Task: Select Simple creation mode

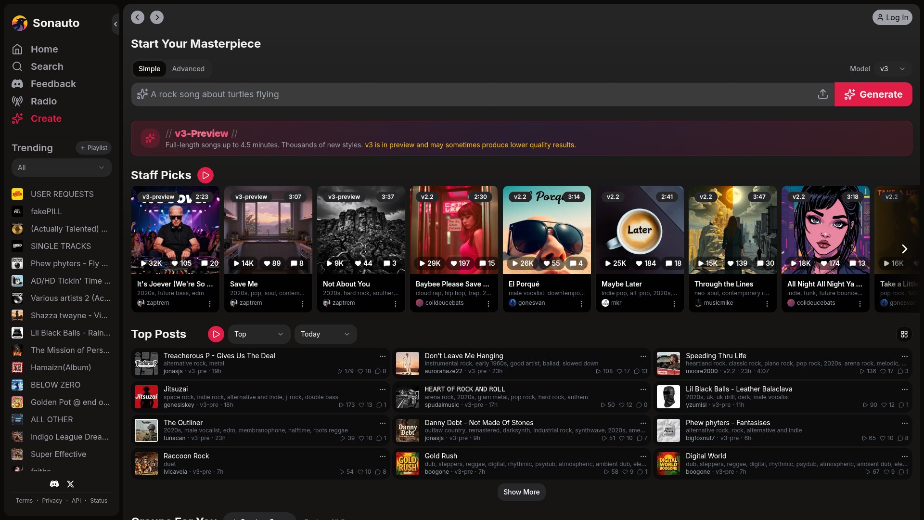Action: 149,69
